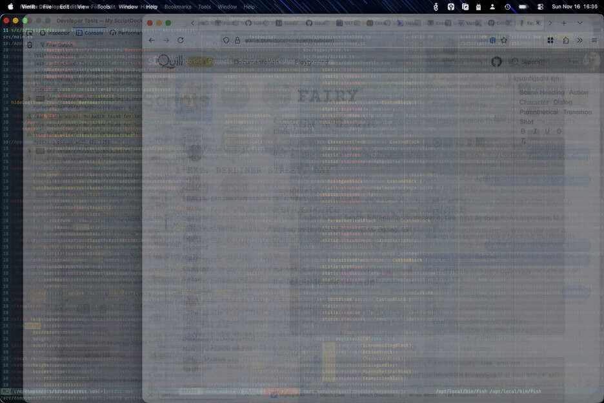
Task: Toggle bold with the B formatting button
Action: pyautogui.click(x=523, y=131)
